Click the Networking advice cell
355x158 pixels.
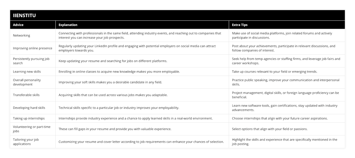(x=22, y=35)
